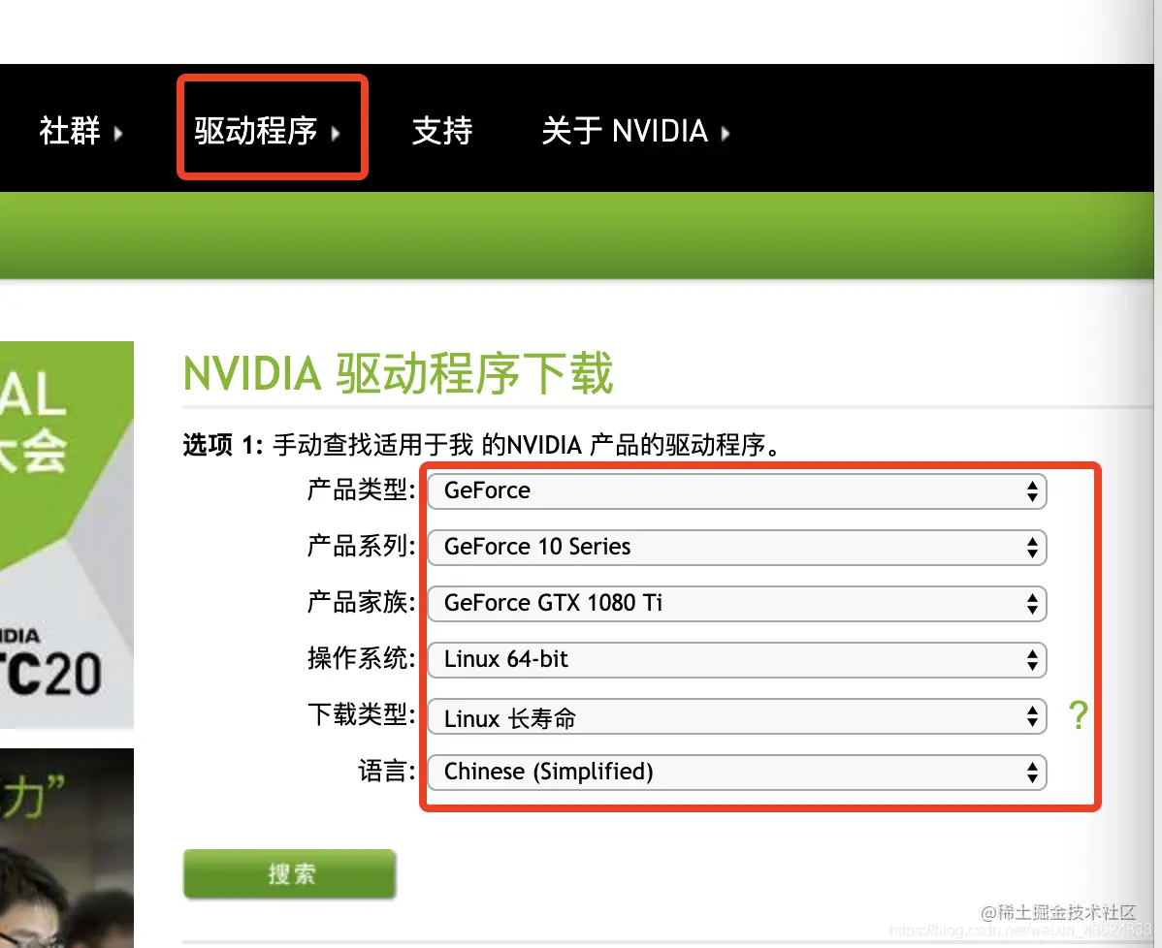Click the 选项 1 description text
The height and width of the screenshot is (948, 1162).
[482, 445]
